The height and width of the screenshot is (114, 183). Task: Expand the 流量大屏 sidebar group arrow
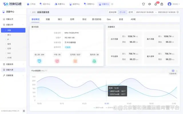pyautogui.click(x=23, y=70)
